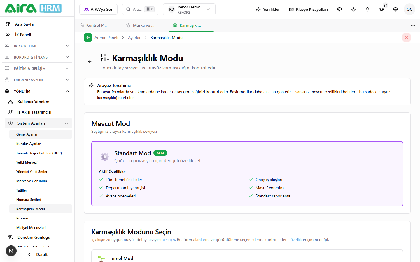Click the İş Akışı Tasarımcısı branch icon
The image size is (420, 262).
point(10,112)
